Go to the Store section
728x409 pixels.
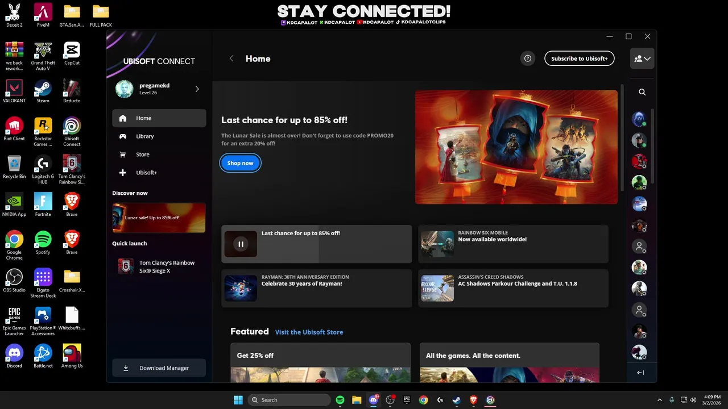(159, 155)
